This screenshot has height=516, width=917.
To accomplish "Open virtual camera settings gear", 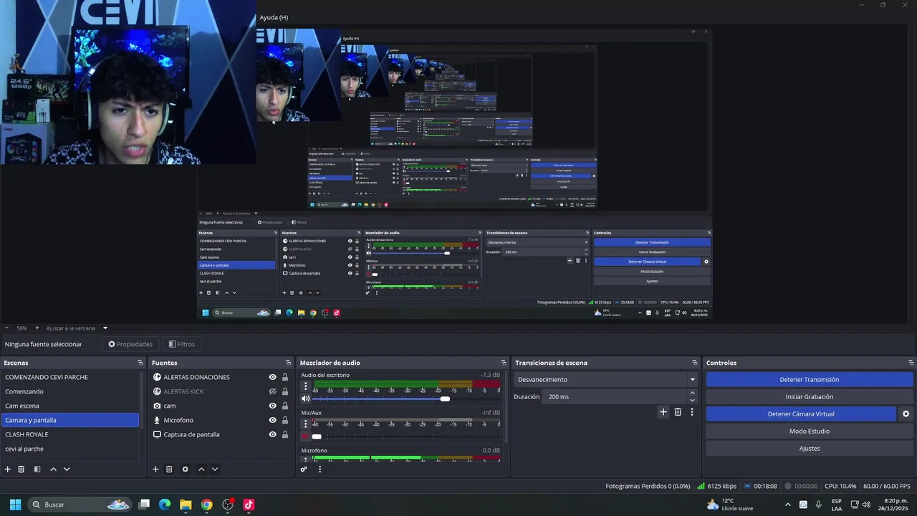I will [906, 414].
